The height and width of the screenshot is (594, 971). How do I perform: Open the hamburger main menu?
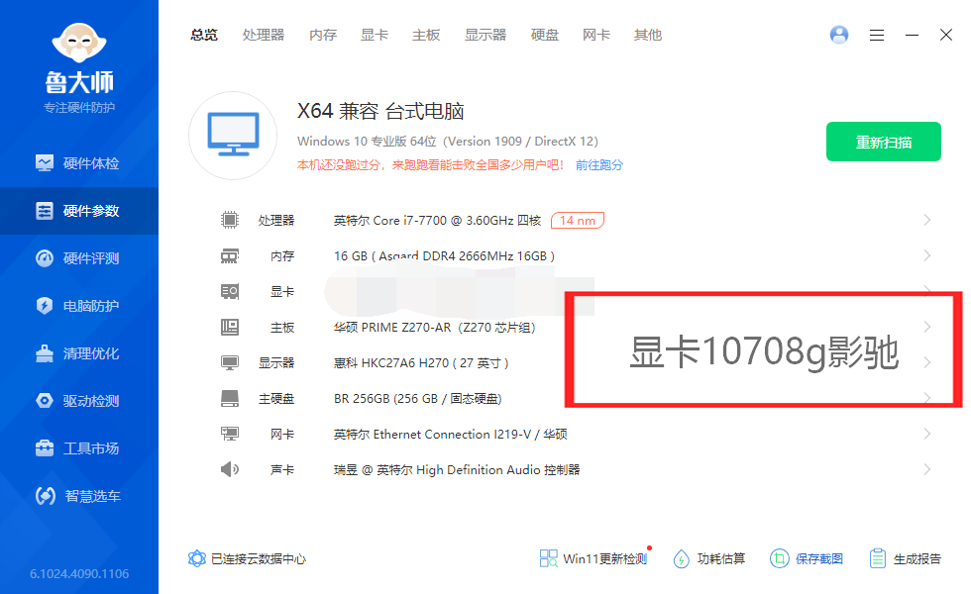pyautogui.click(x=876, y=36)
